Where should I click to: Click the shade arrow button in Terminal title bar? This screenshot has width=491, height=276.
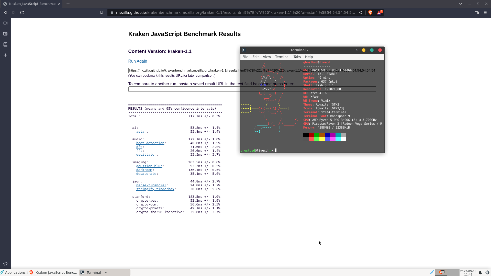pos(356,50)
